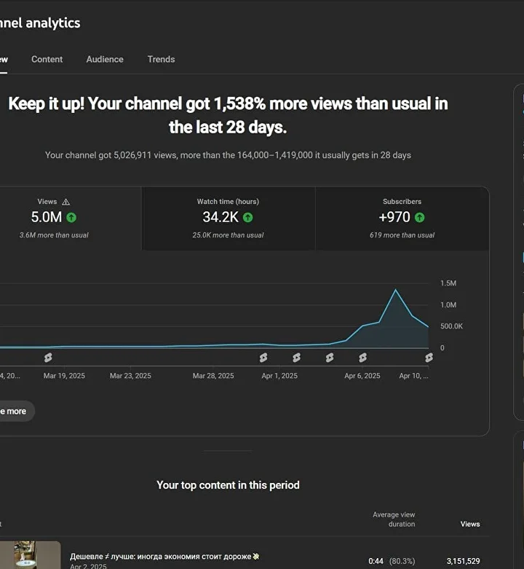The height and width of the screenshot is (569, 524).
Task: Click the peak of the views chart
Action: (396, 290)
